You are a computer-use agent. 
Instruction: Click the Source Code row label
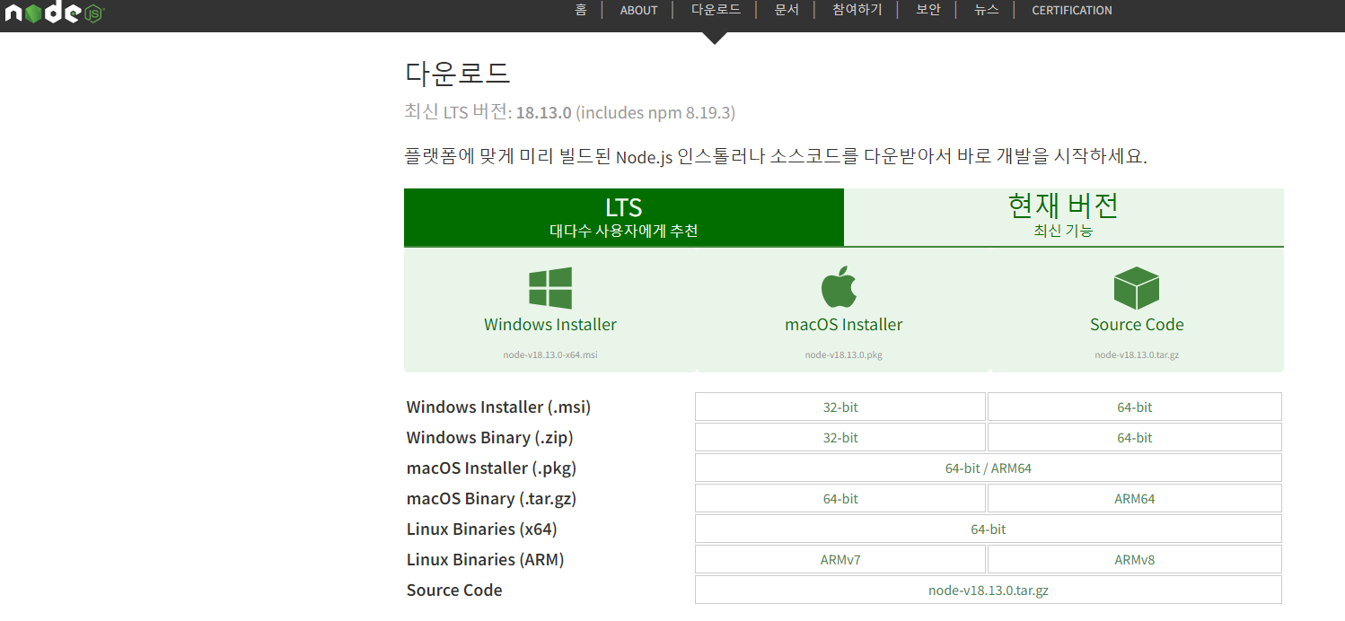(454, 590)
